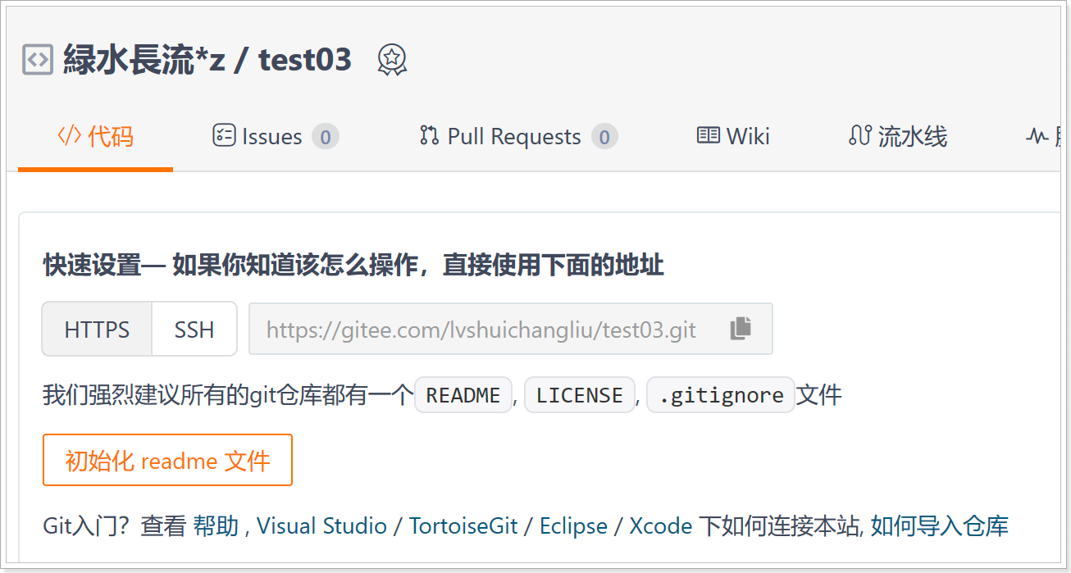Click the Wiki book icon
The image size is (1071, 573).
(709, 136)
